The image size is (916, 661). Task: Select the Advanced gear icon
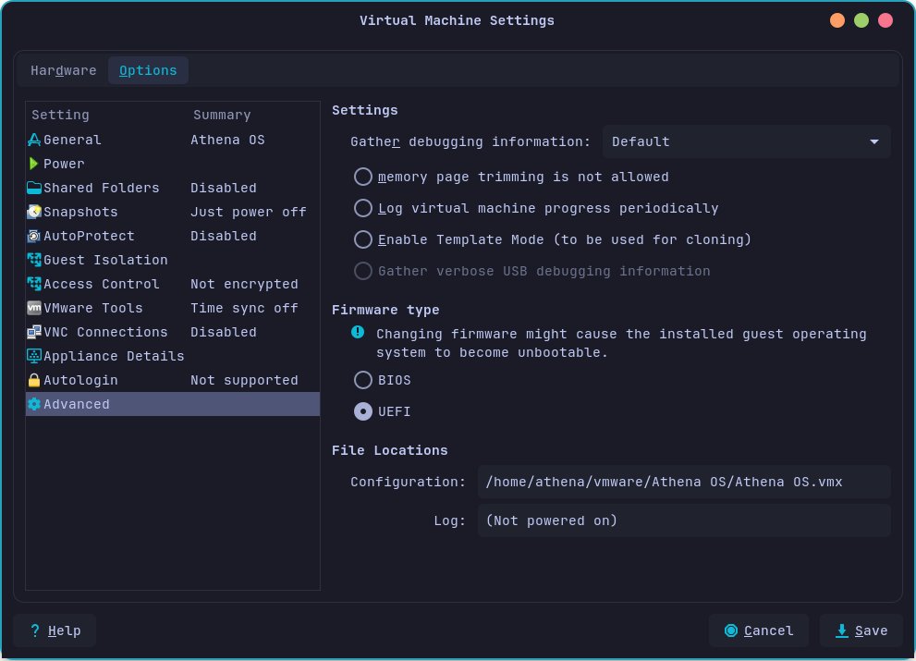34,404
